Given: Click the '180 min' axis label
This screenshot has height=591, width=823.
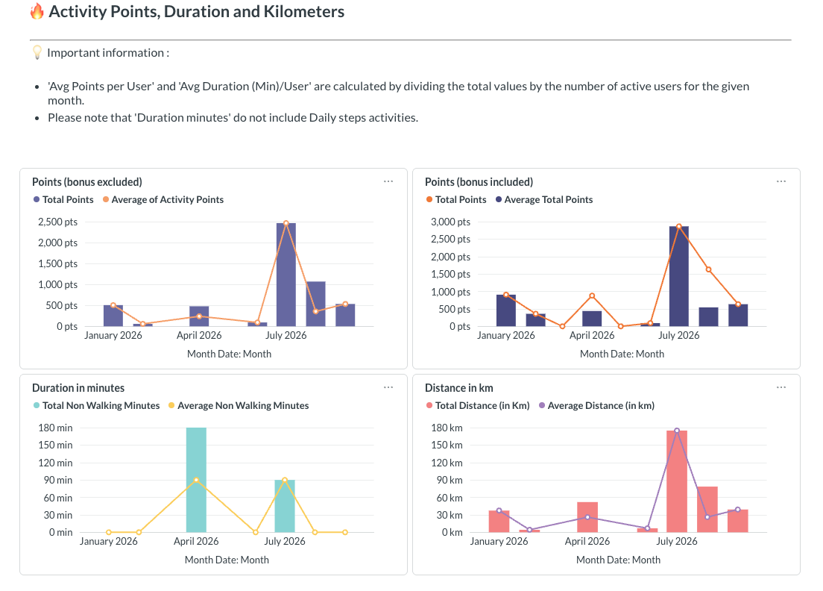Looking at the screenshot, I should coord(55,428).
